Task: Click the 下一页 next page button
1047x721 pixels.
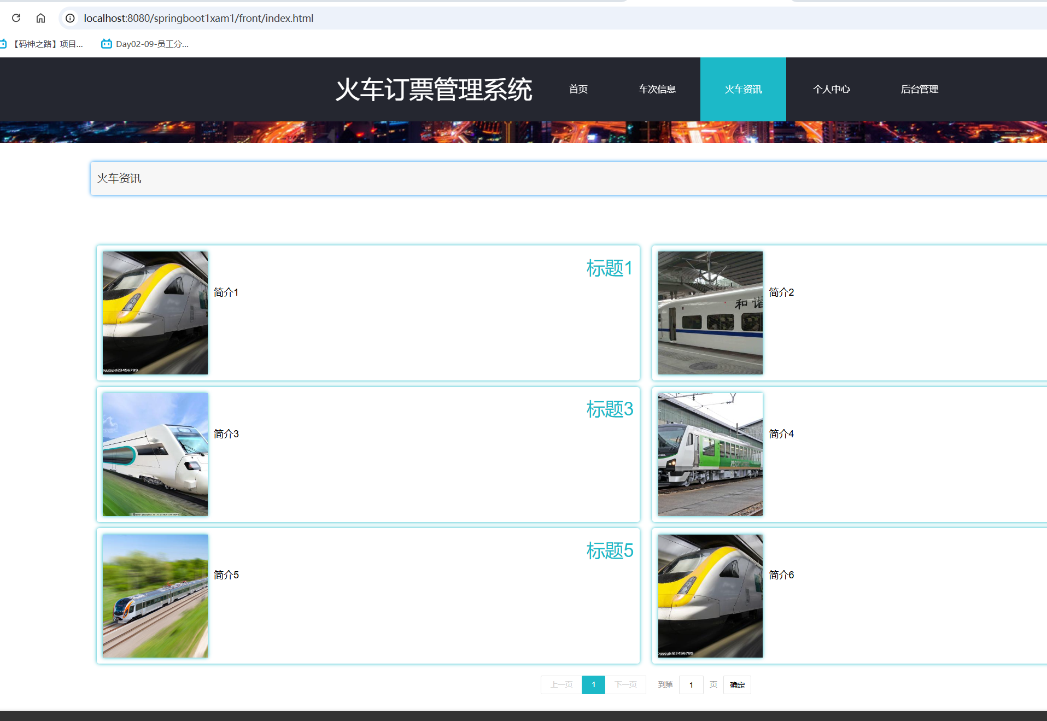Action: tap(625, 685)
